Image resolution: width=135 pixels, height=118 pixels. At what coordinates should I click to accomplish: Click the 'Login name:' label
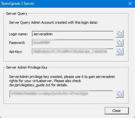pos(18,34)
